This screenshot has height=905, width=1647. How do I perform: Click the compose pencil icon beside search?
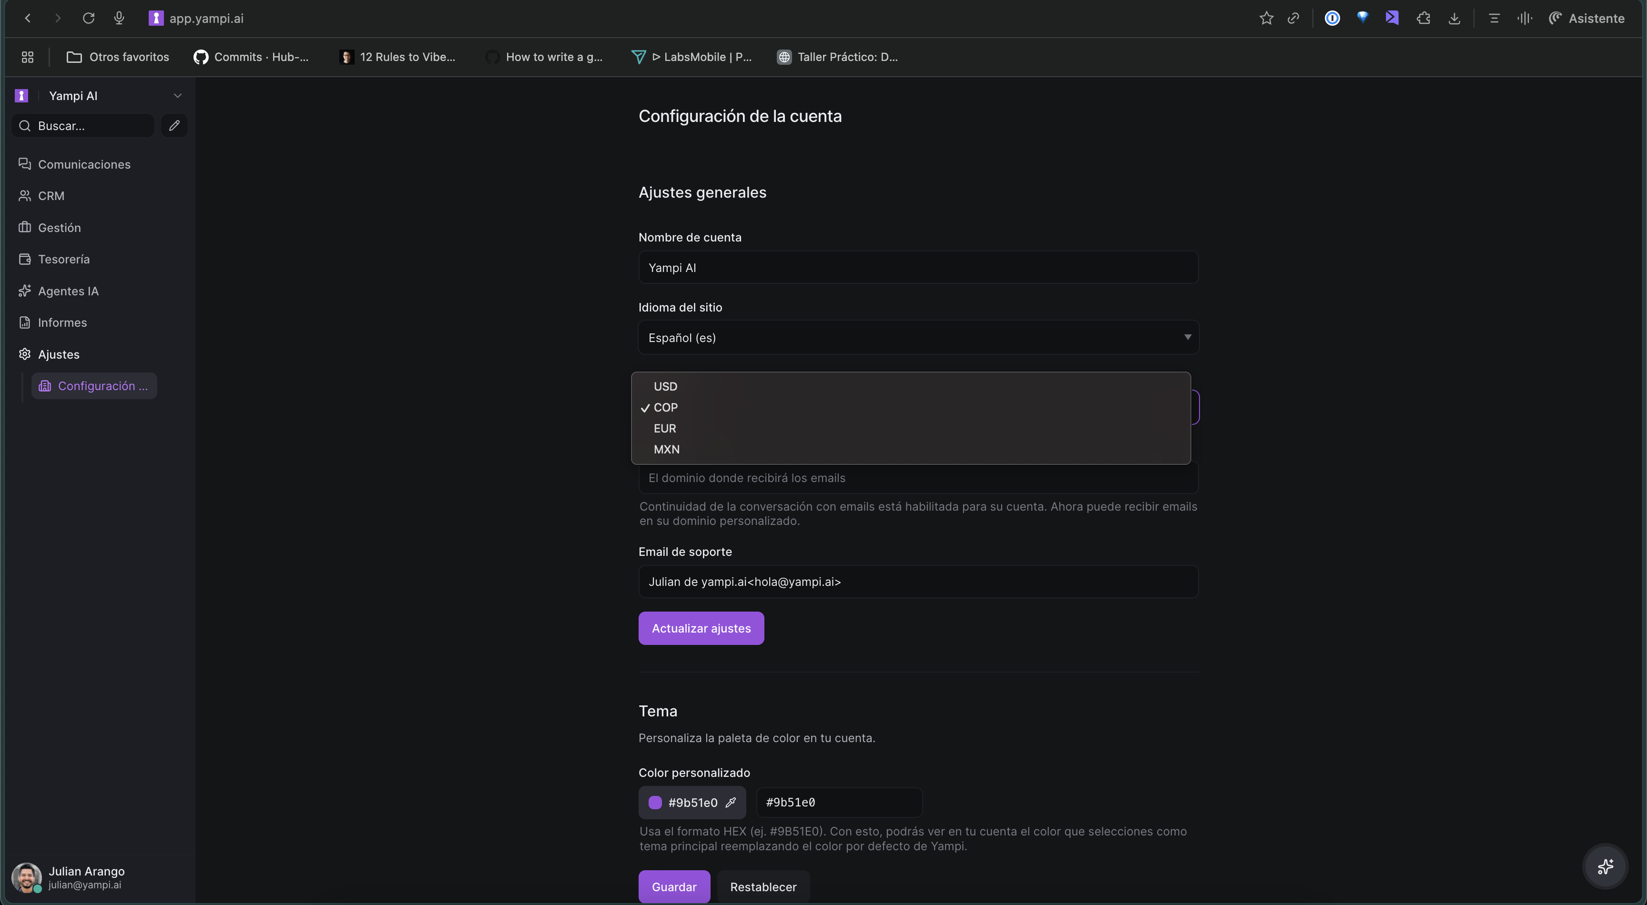click(174, 125)
